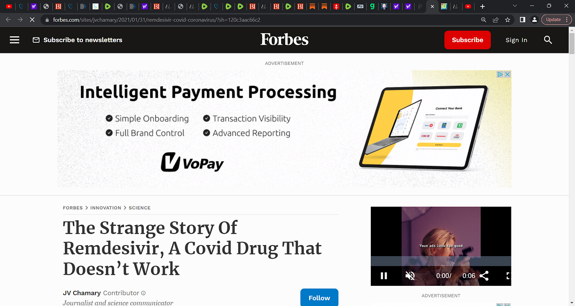
Task: Follow author with the blue Follow button
Action: pos(319,298)
